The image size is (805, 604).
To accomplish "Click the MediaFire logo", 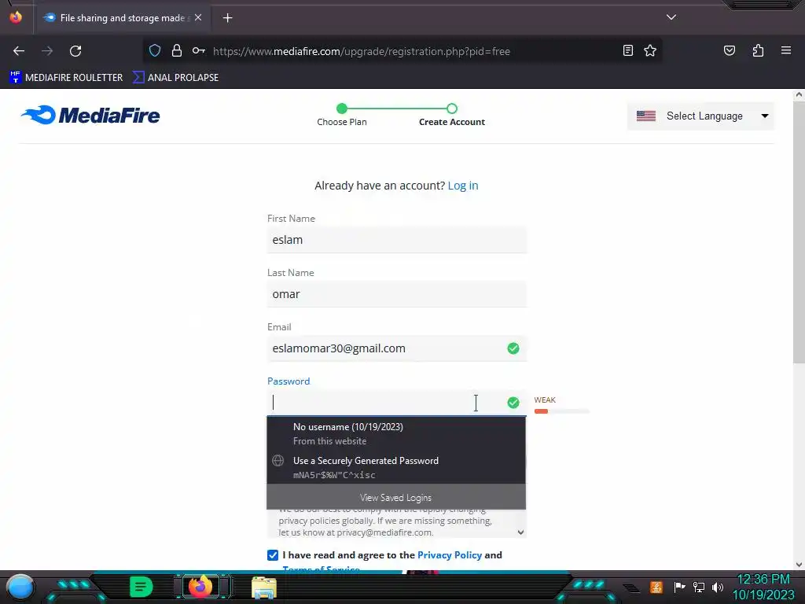I will coord(90,115).
